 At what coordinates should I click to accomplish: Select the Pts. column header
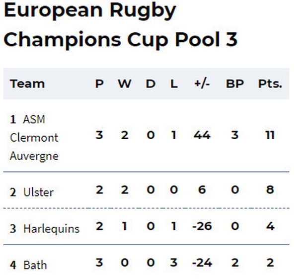[x=270, y=84]
